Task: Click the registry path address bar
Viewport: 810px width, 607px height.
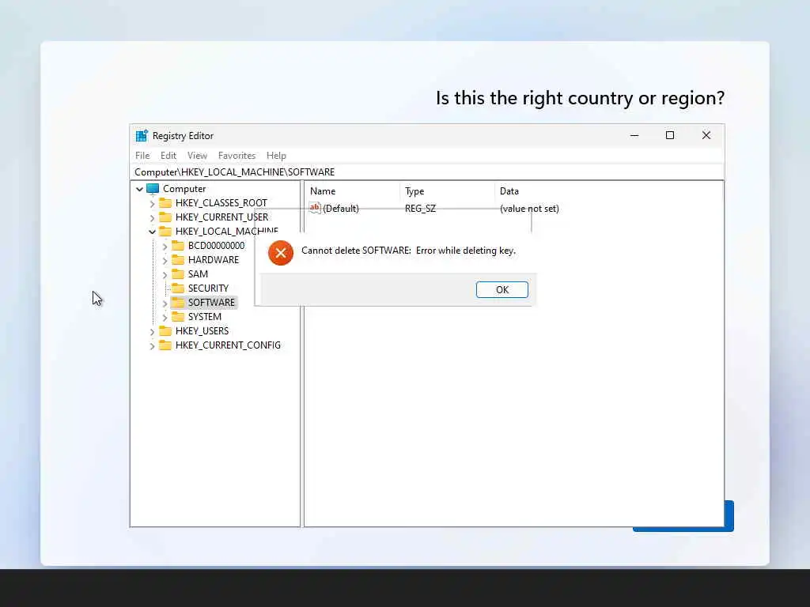Action: [426, 172]
